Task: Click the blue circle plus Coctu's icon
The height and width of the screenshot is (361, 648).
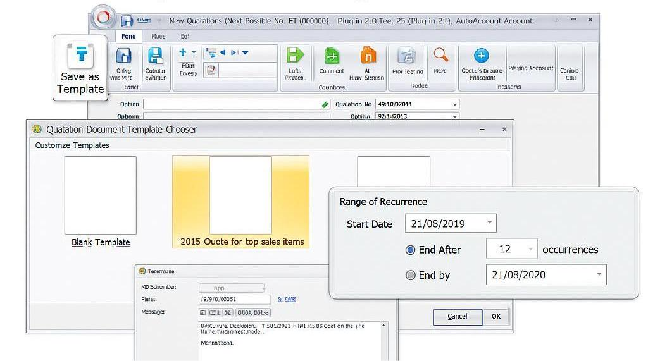Action: 481,56
